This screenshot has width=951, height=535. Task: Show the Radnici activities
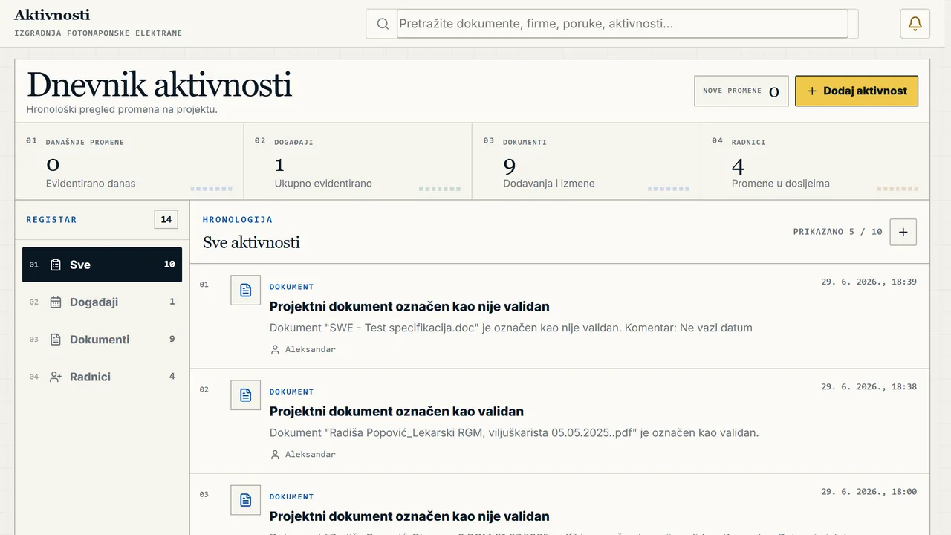click(x=102, y=377)
